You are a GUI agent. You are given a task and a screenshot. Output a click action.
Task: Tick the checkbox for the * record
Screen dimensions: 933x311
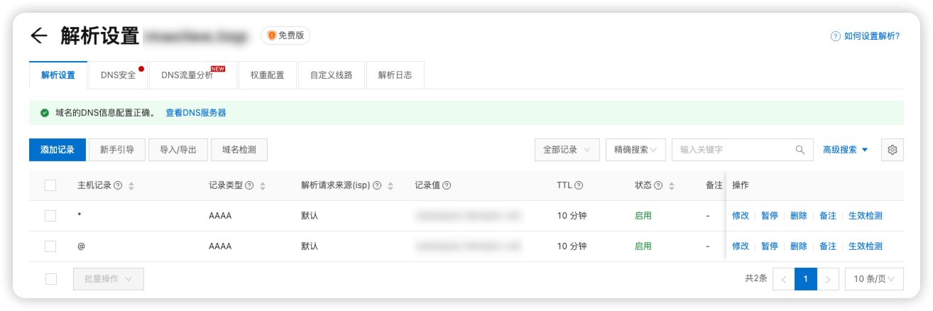50,216
